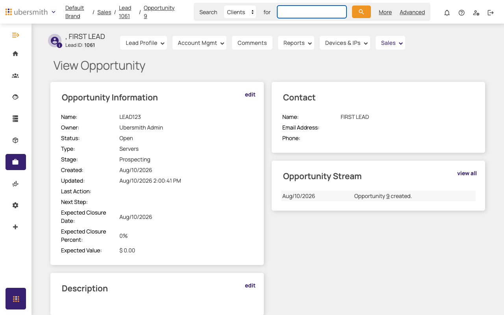Open the Advanced search link

point(412,12)
